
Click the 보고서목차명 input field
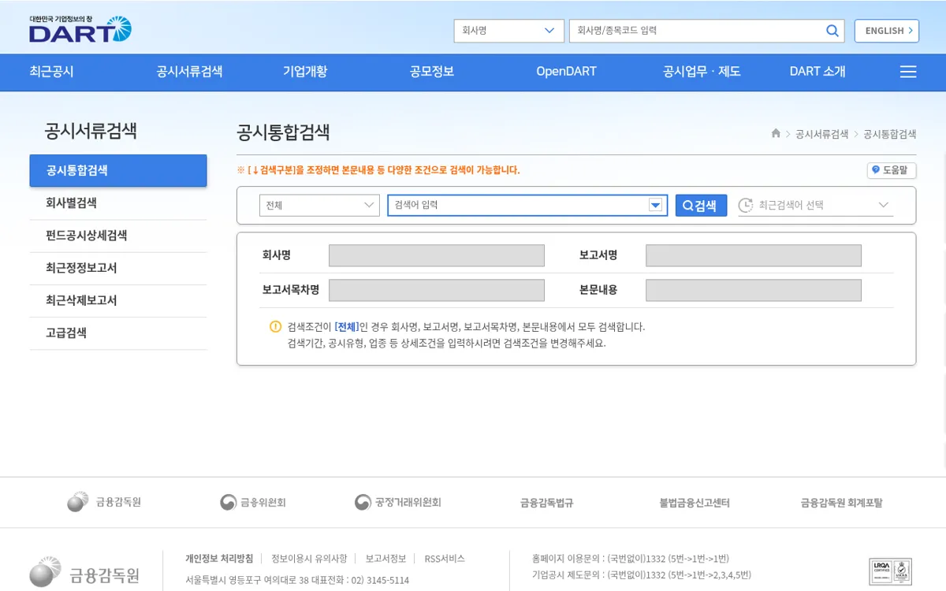[x=437, y=290]
